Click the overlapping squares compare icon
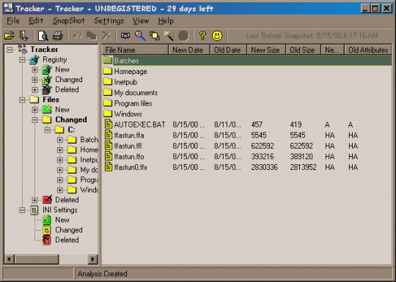Image resolution: width=396 pixels, height=282 pixels. click(x=154, y=36)
